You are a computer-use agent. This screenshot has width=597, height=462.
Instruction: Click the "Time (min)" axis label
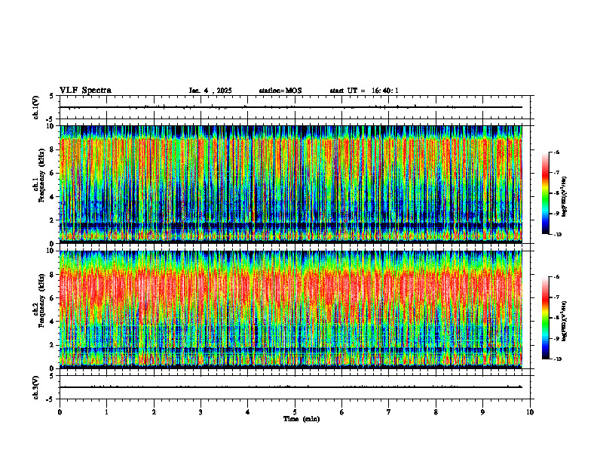pyautogui.click(x=302, y=419)
